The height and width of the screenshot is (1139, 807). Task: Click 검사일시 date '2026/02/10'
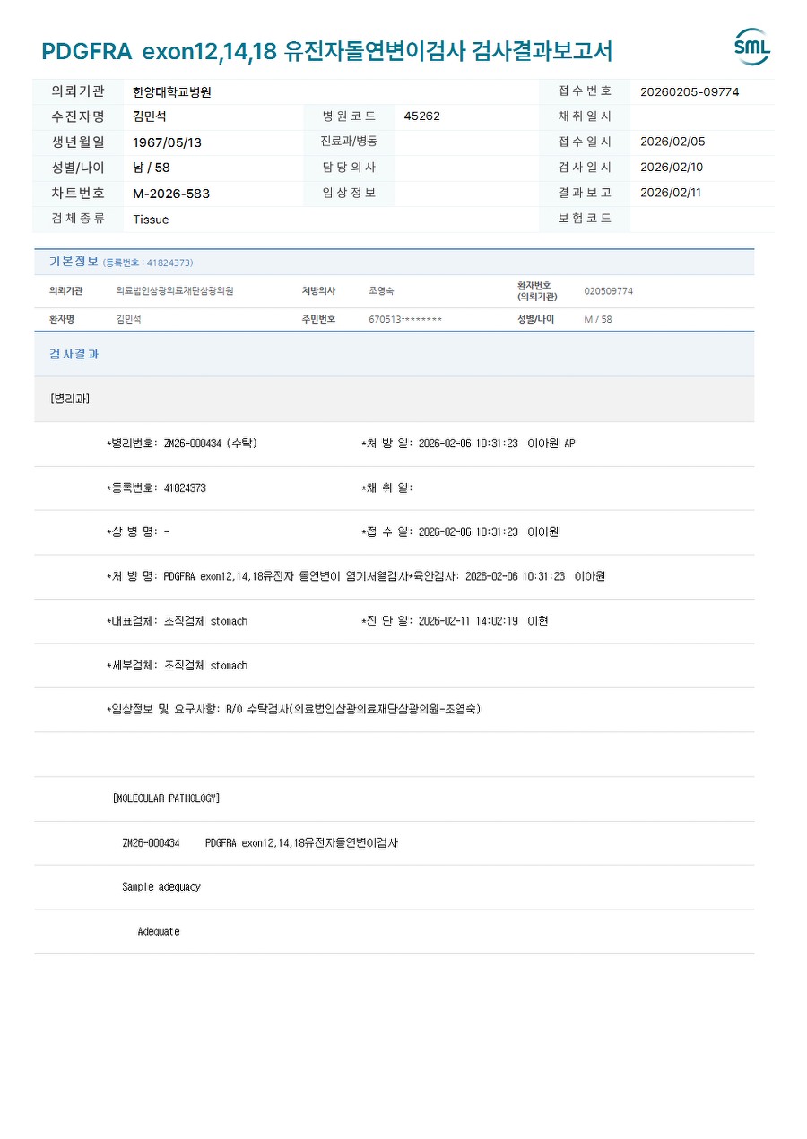click(x=672, y=168)
